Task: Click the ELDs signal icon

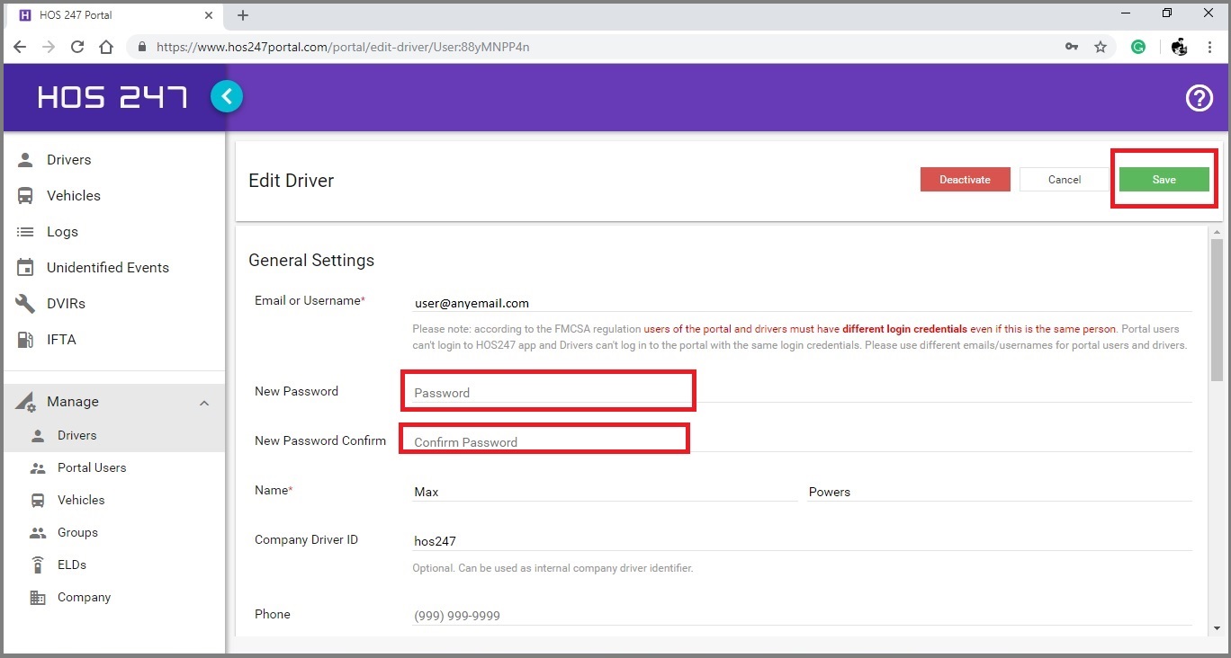Action: 38,565
